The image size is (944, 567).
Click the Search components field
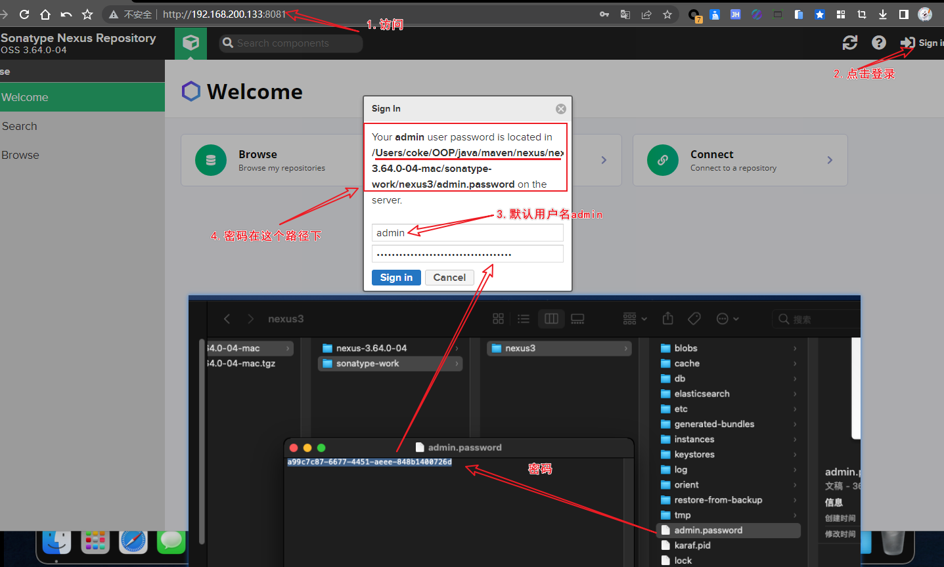coord(291,43)
